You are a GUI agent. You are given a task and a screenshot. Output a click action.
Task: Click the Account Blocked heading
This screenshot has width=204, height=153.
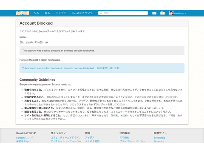tap(36, 23)
